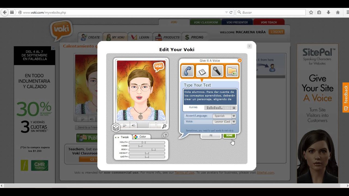The height and width of the screenshot is (196, 349).
Task: Click the WIDTH slider handle
Action: 147,157
